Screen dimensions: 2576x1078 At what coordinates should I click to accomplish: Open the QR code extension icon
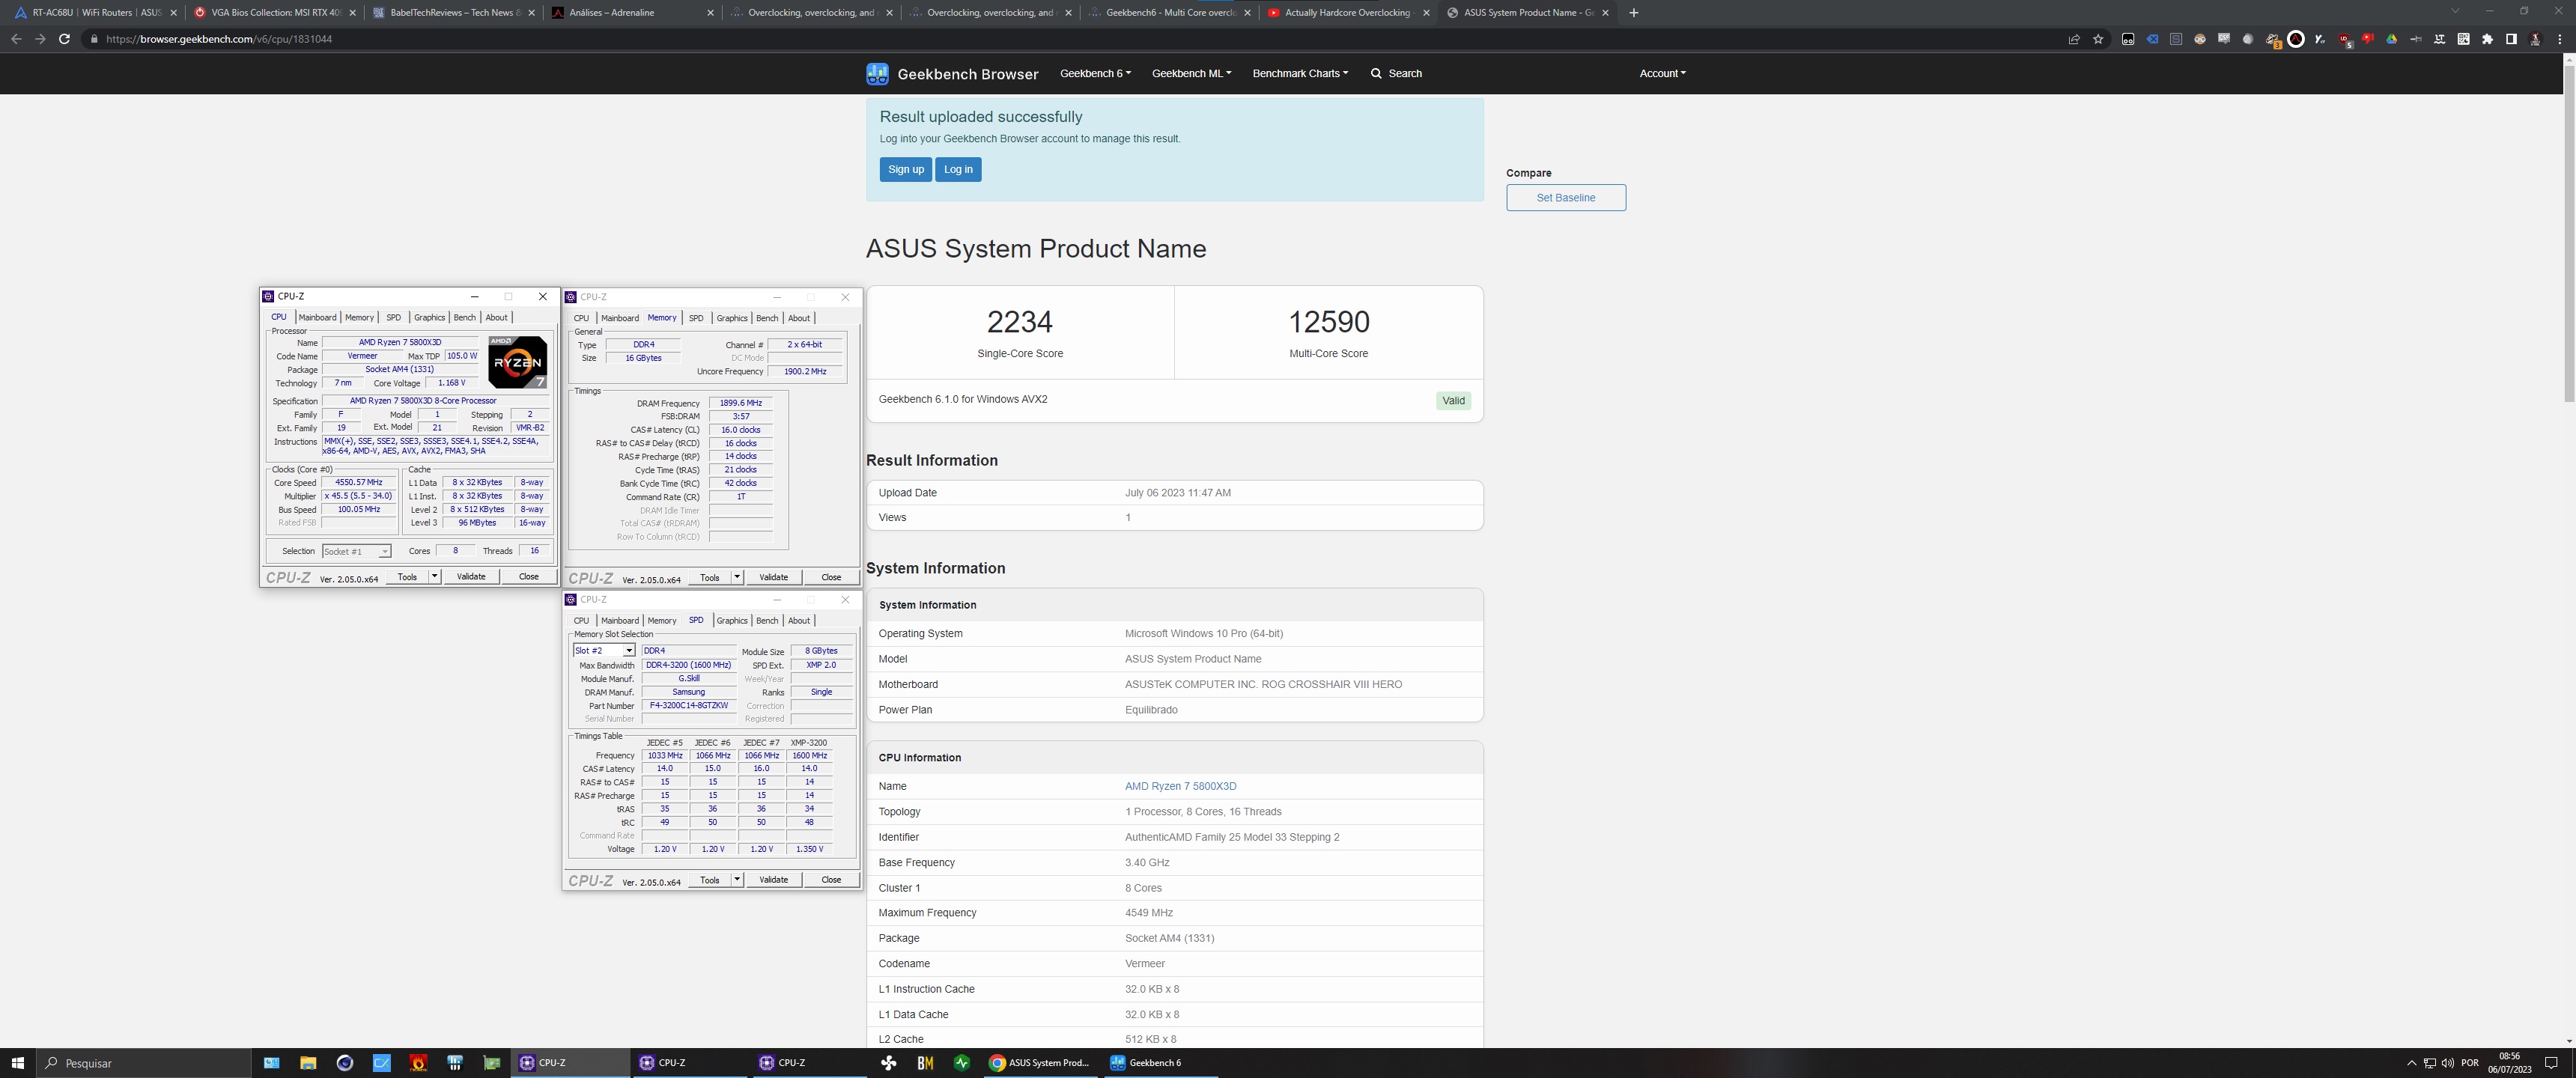(x=2463, y=39)
